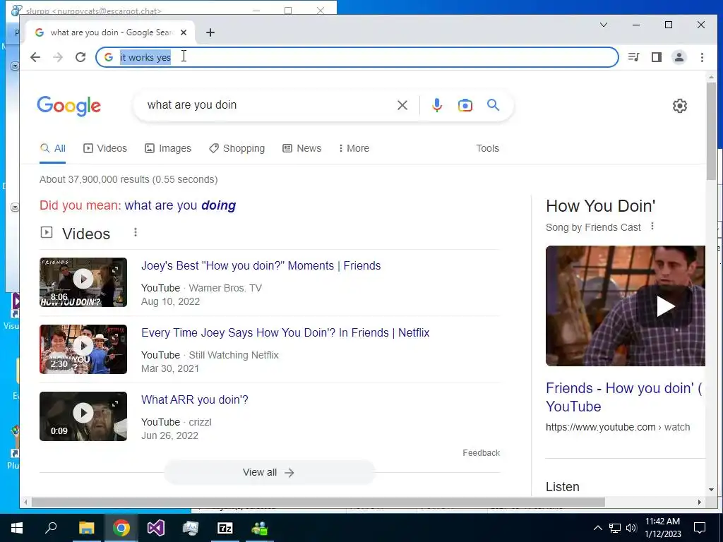Play the 0:09 What ARR you doin thumbnail
The height and width of the screenshot is (542, 723).
click(x=83, y=416)
